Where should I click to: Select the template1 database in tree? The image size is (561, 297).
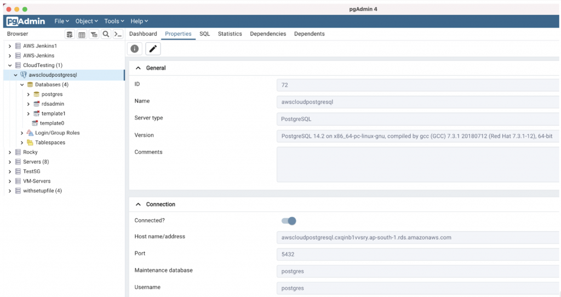pyautogui.click(x=53, y=113)
